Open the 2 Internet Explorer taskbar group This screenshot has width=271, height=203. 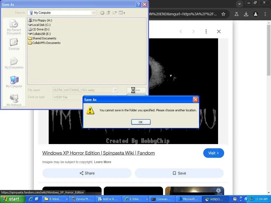(x=135, y=199)
